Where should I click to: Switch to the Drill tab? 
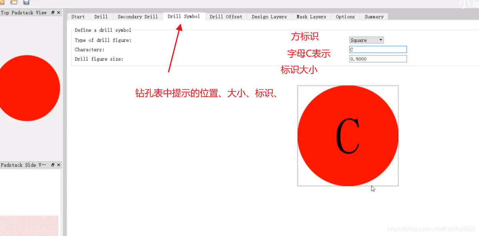(x=101, y=16)
